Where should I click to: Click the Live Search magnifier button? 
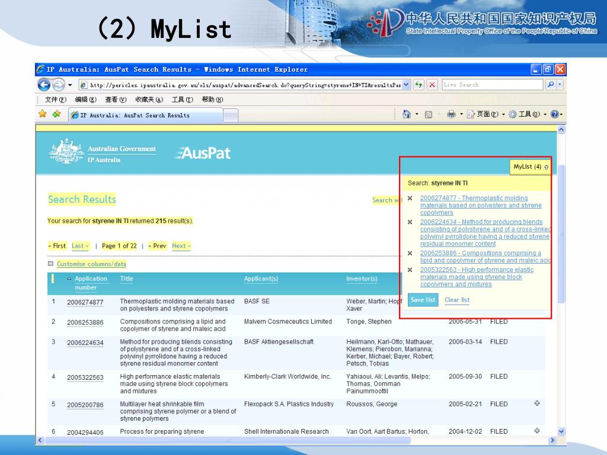tap(551, 84)
